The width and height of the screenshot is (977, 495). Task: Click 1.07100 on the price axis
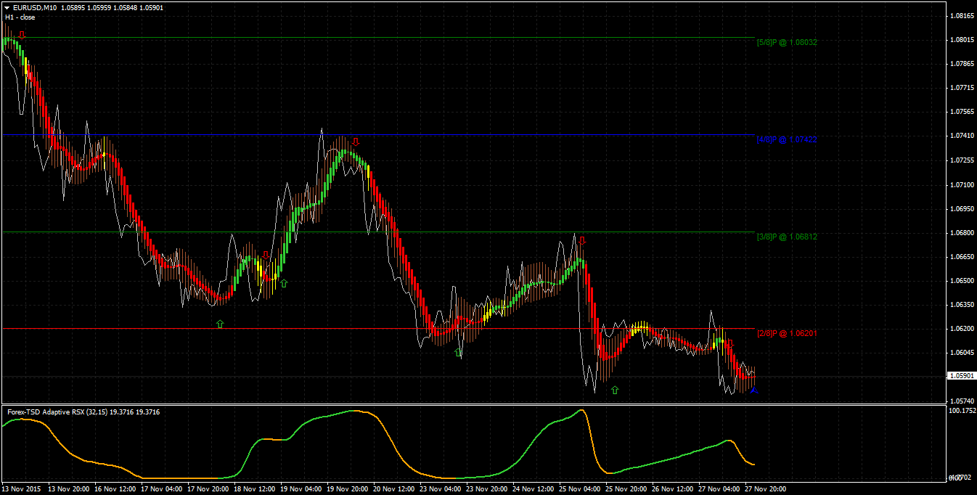961,184
